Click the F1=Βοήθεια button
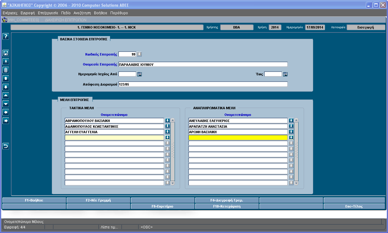 pyautogui.click(x=34, y=200)
